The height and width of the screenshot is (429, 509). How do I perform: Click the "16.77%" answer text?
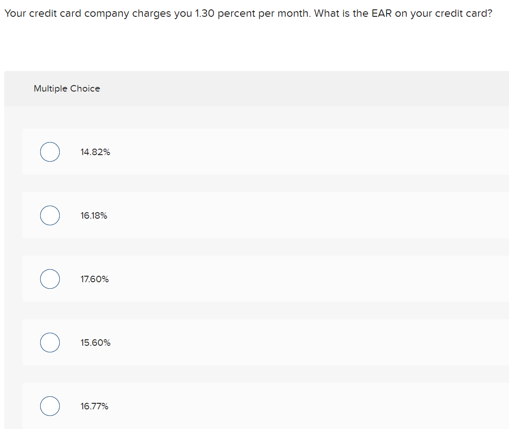point(94,406)
